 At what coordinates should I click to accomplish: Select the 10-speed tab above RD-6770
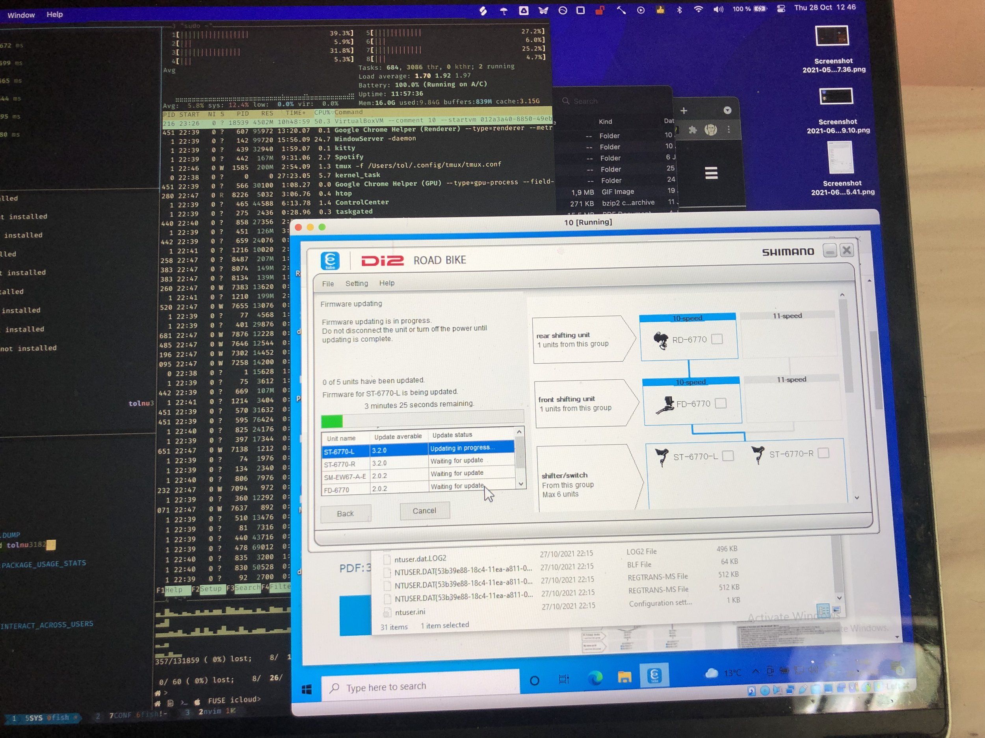(687, 318)
